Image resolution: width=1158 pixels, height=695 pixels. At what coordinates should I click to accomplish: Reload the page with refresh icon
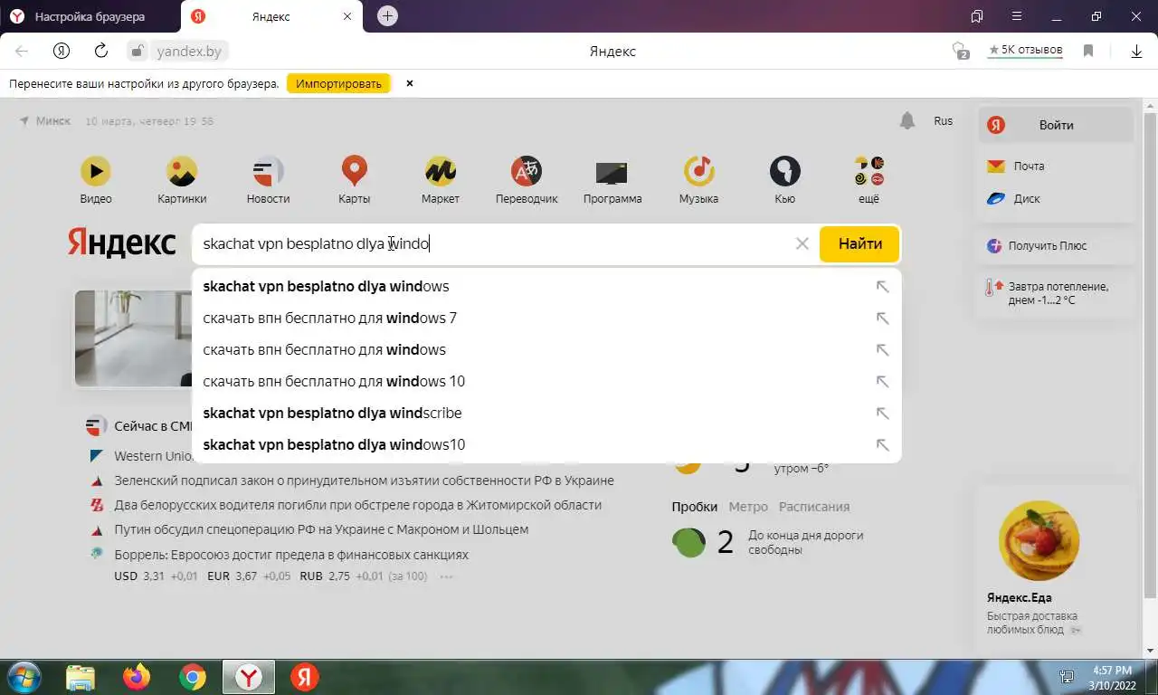pos(101,52)
